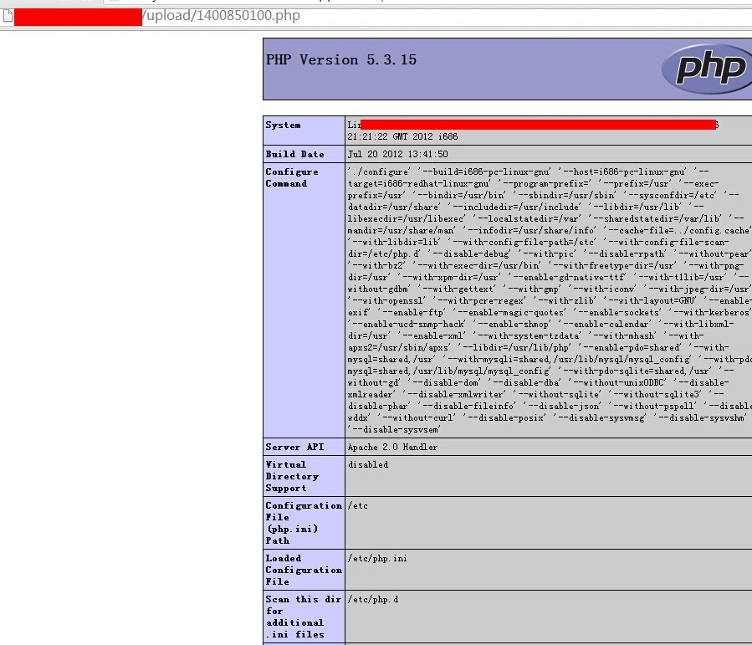This screenshot has height=645, width=752.
Task: Select the Configuration File (php.ini) Path label
Action: click(304, 523)
